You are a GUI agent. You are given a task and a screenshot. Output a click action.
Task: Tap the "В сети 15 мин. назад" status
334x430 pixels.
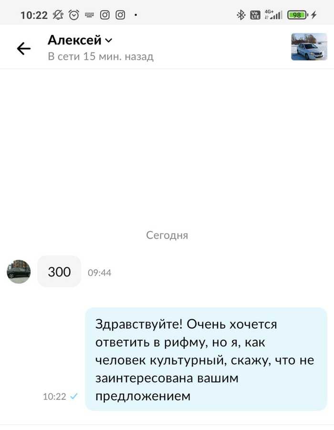tap(100, 56)
